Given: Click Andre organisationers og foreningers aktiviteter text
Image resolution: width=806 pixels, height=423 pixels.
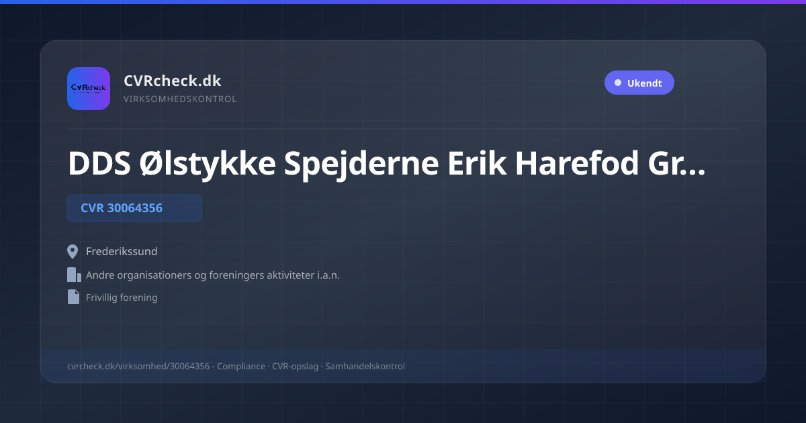Looking at the screenshot, I should tap(213, 275).
